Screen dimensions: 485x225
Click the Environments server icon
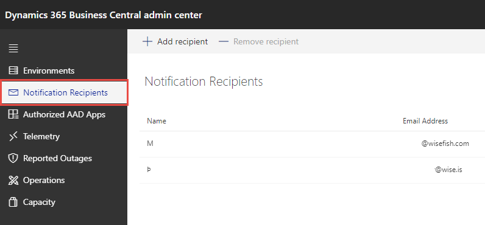pos(13,71)
